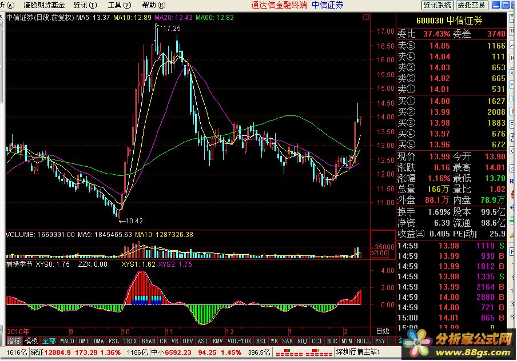This screenshot has height=361, width=517.
Task: Switch to the 指标 tab
Action: coord(14,341)
